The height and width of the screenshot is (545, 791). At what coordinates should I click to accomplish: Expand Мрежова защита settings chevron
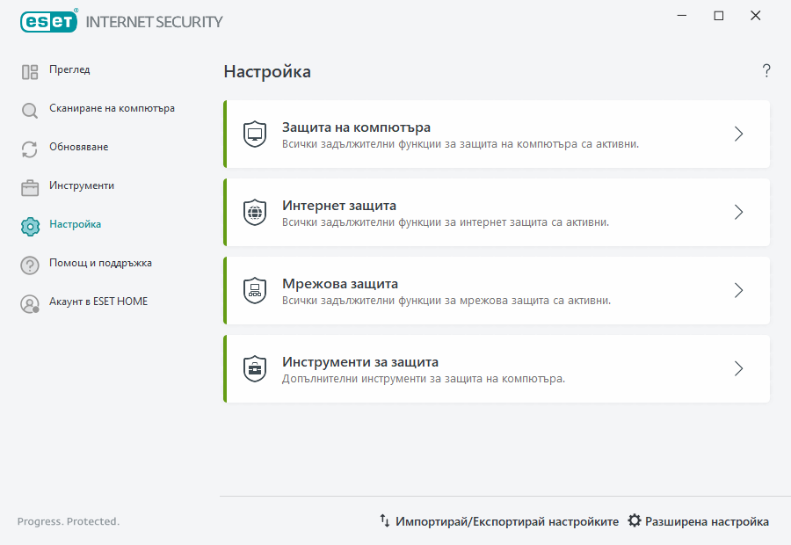[x=738, y=289]
